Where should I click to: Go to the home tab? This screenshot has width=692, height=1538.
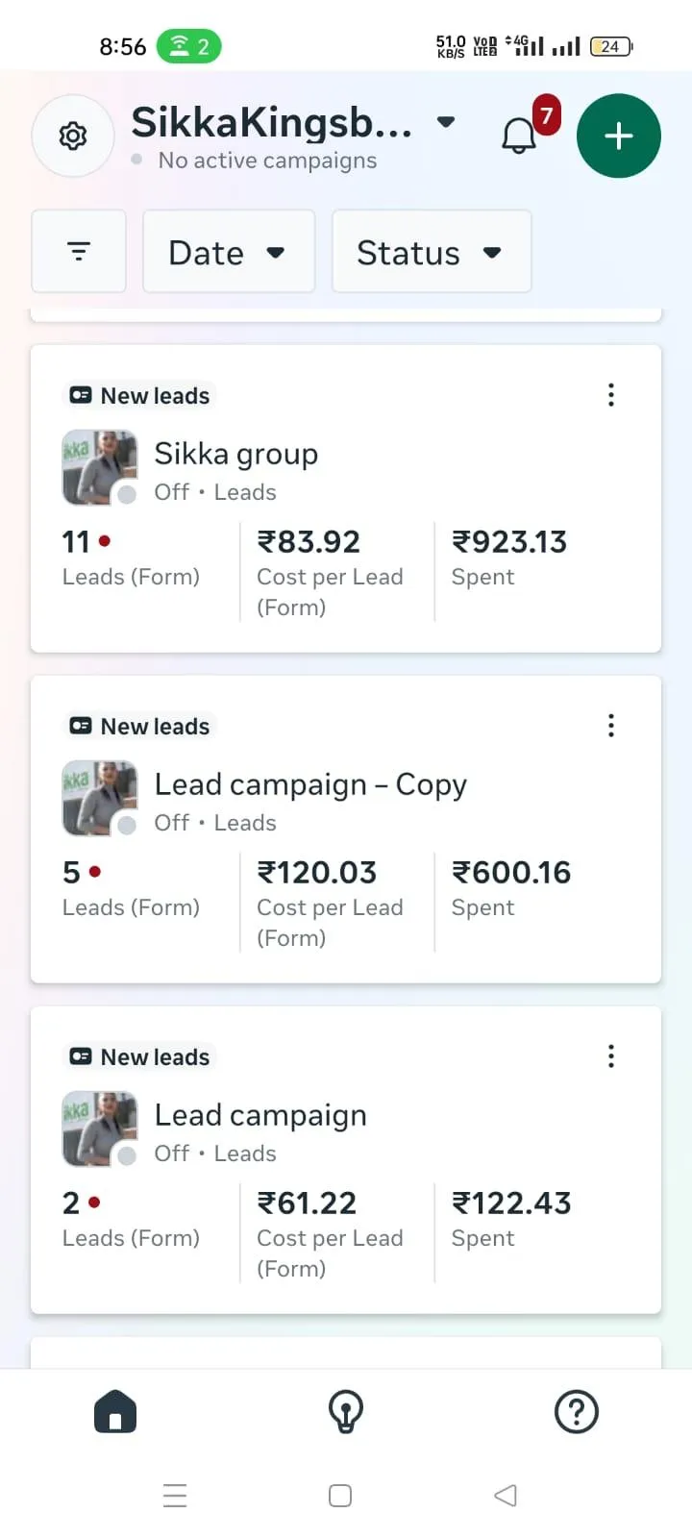[115, 1412]
